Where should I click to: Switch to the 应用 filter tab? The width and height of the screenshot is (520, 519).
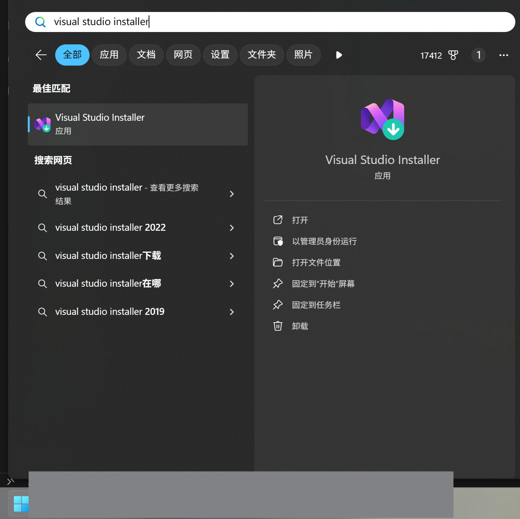pos(109,55)
